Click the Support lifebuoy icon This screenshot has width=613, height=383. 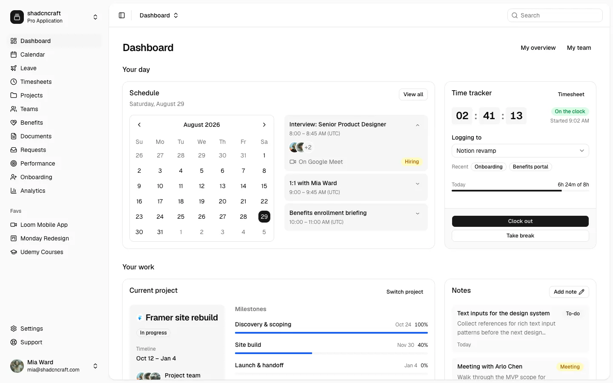coord(14,342)
